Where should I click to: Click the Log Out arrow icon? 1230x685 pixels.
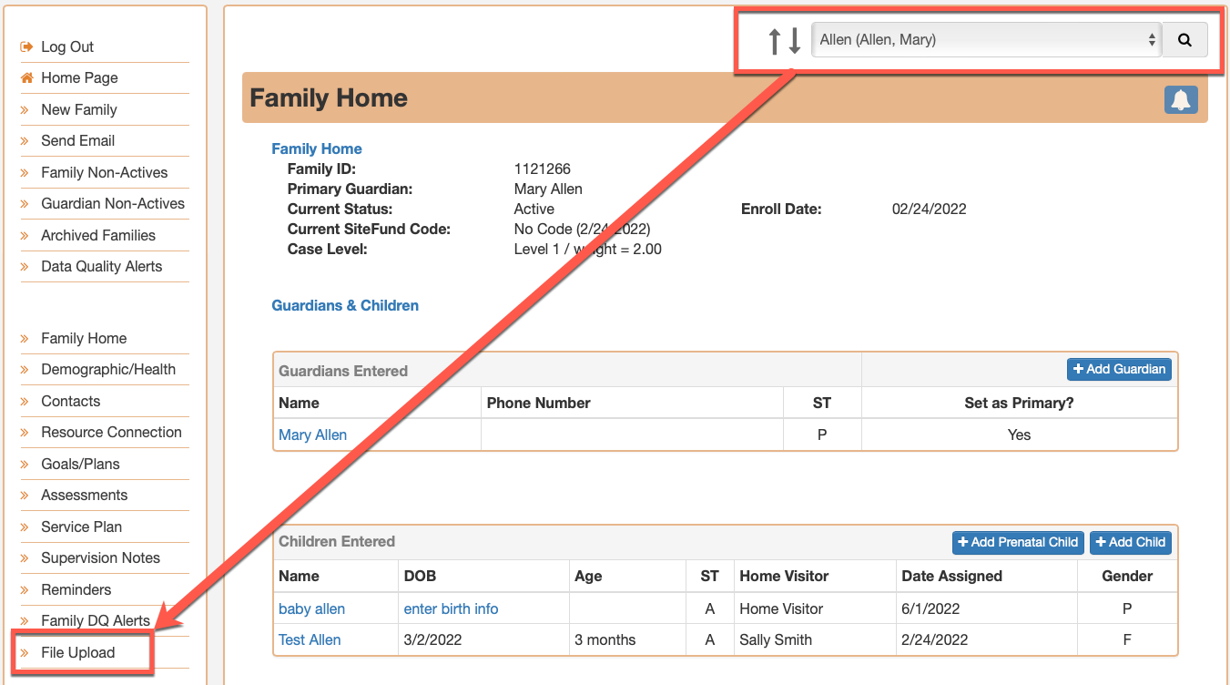coord(26,46)
